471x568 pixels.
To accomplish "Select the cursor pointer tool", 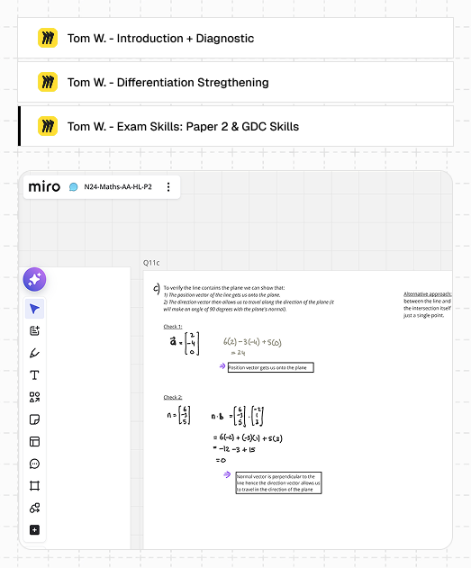I will coord(34,309).
